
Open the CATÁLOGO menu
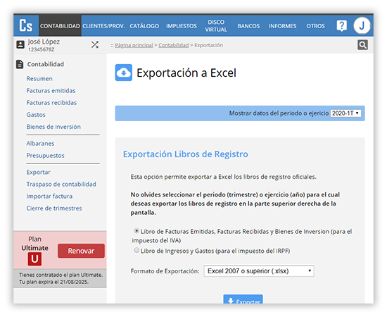pos(144,26)
